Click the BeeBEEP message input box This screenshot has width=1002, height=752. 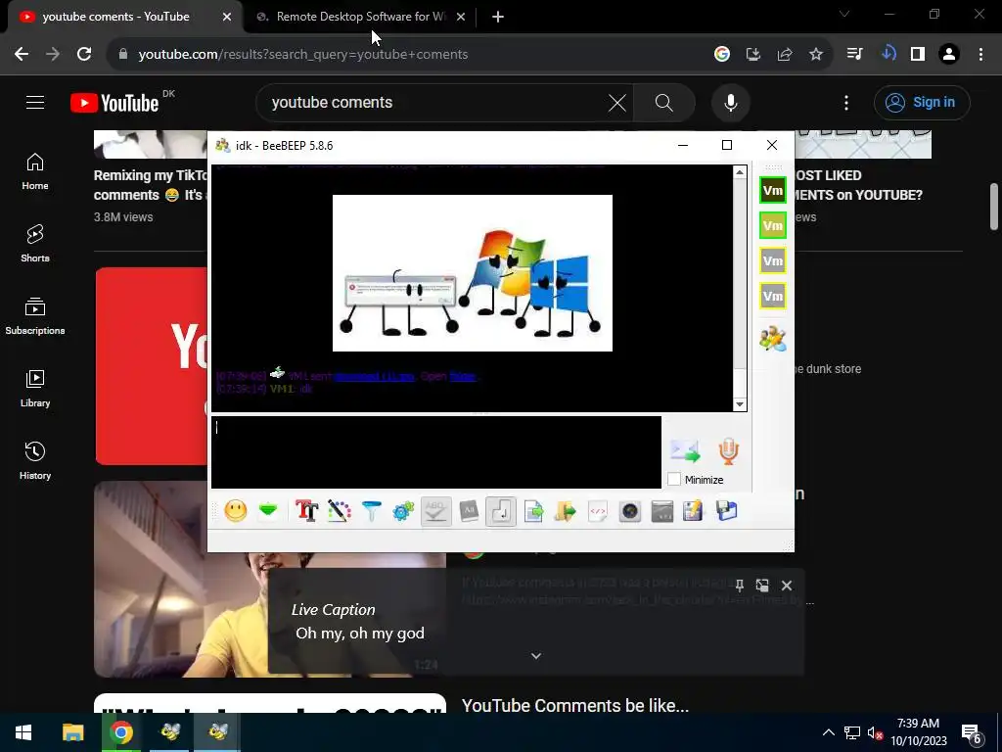pyautogui.click(x=435, y=452)
